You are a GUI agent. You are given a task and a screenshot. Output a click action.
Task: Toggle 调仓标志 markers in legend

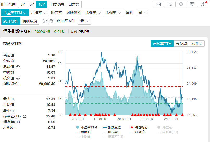(x=139, y=127)
